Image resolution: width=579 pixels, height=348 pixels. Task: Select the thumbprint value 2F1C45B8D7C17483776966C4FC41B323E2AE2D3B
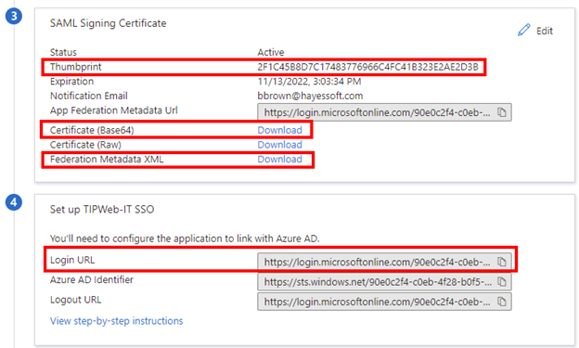[x=367, y=67]
